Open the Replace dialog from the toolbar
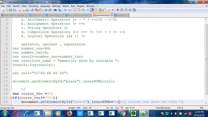Screen dimensions: 208x117 pos(59,10)
